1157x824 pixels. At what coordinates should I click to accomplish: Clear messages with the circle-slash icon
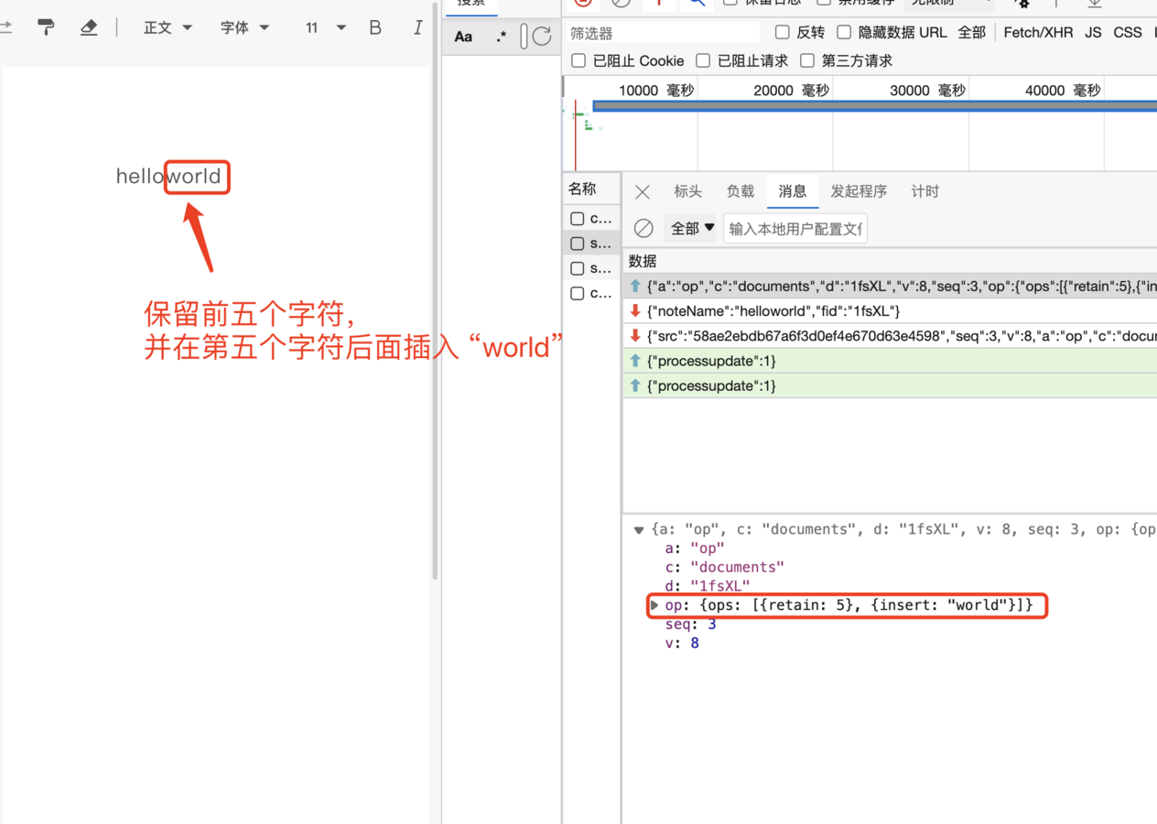(x=643, y=228)
